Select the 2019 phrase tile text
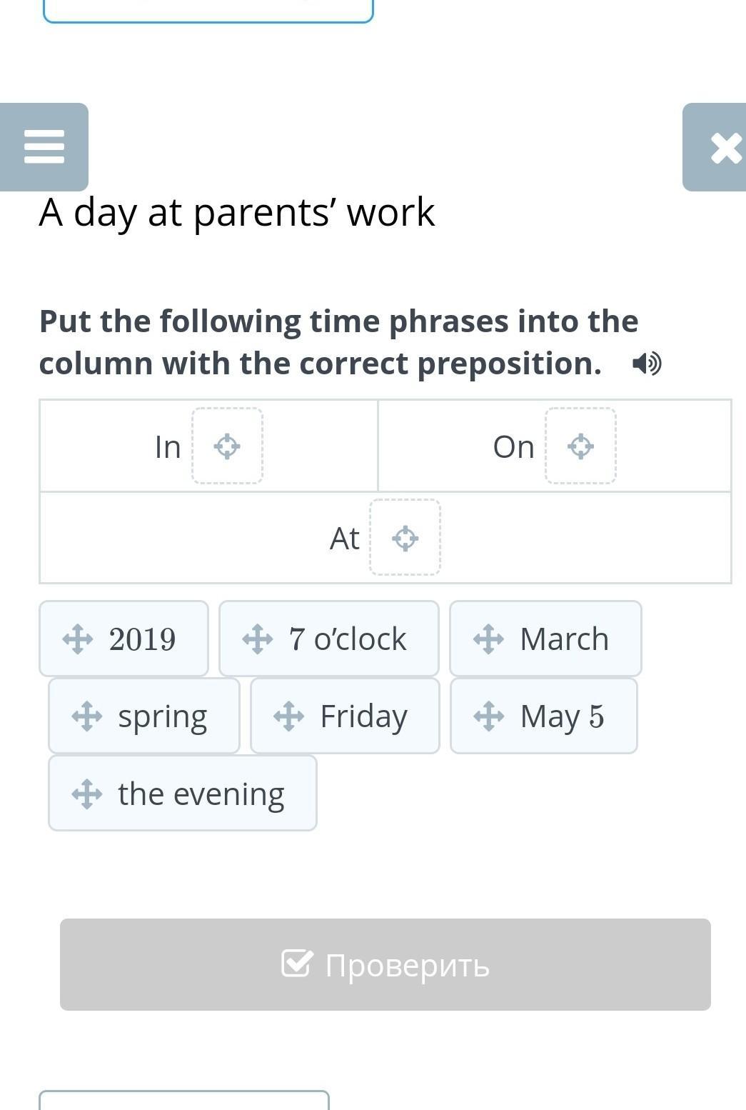The image size is (746, 1110). click(x=142, y=639)
